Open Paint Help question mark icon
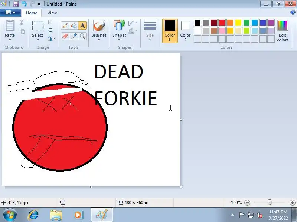 tap(293, 13)
